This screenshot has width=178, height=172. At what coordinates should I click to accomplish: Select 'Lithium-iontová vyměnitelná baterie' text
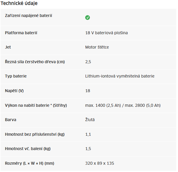click(120, 76)
